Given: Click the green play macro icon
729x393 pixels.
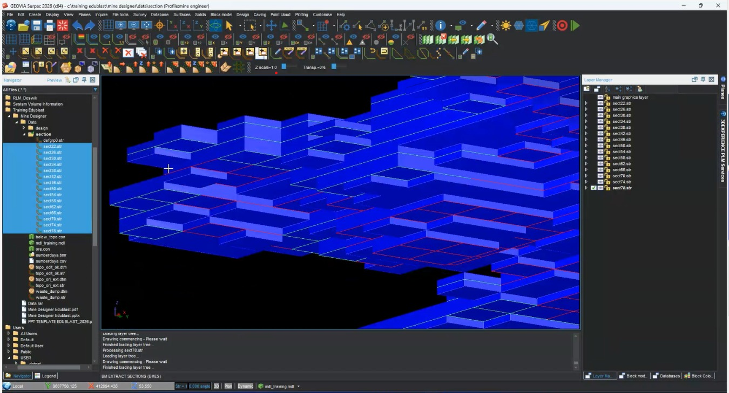Looking at the screenshot, I should [x=575, y=25].
